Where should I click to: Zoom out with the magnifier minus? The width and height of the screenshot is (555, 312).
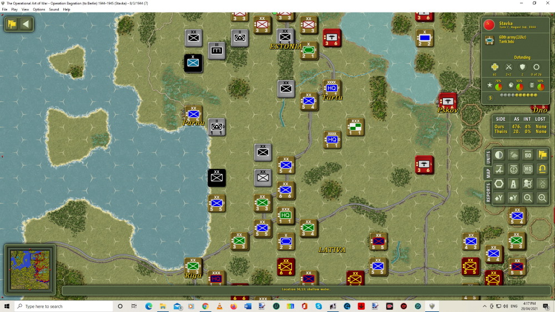[x=528, y=198]
